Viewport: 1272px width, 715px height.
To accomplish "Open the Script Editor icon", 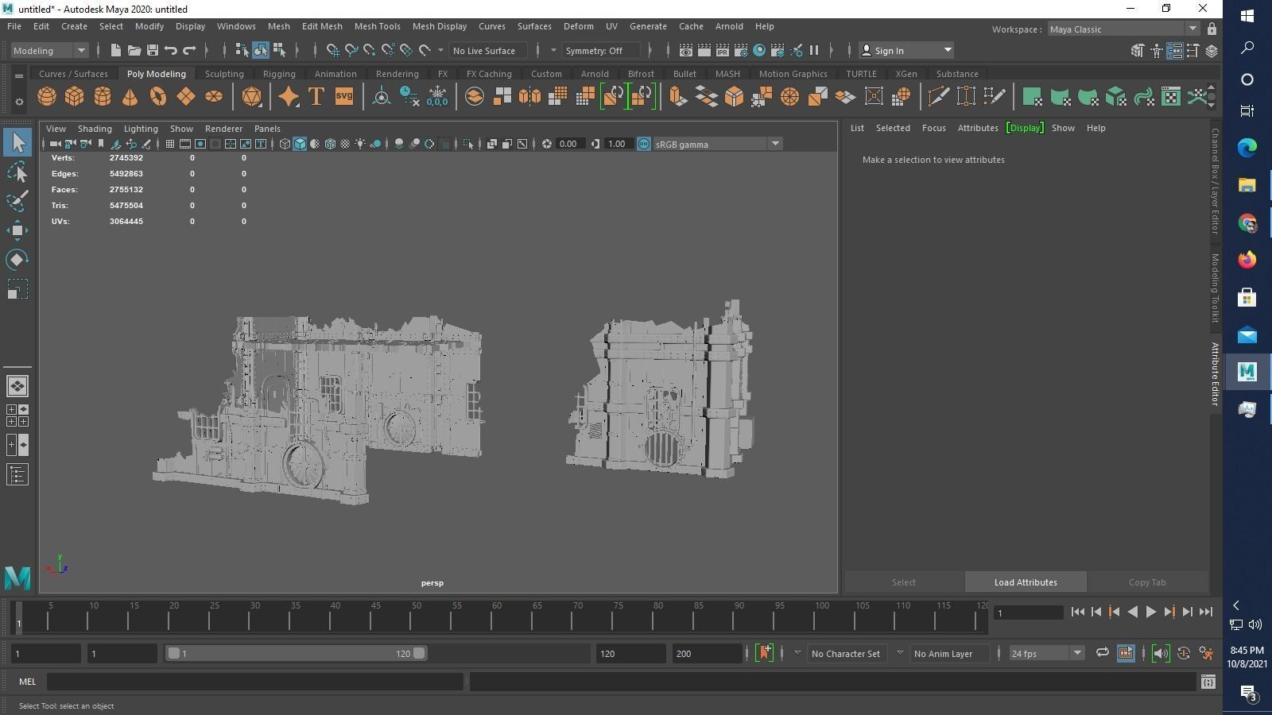I will pos(1208,682).
